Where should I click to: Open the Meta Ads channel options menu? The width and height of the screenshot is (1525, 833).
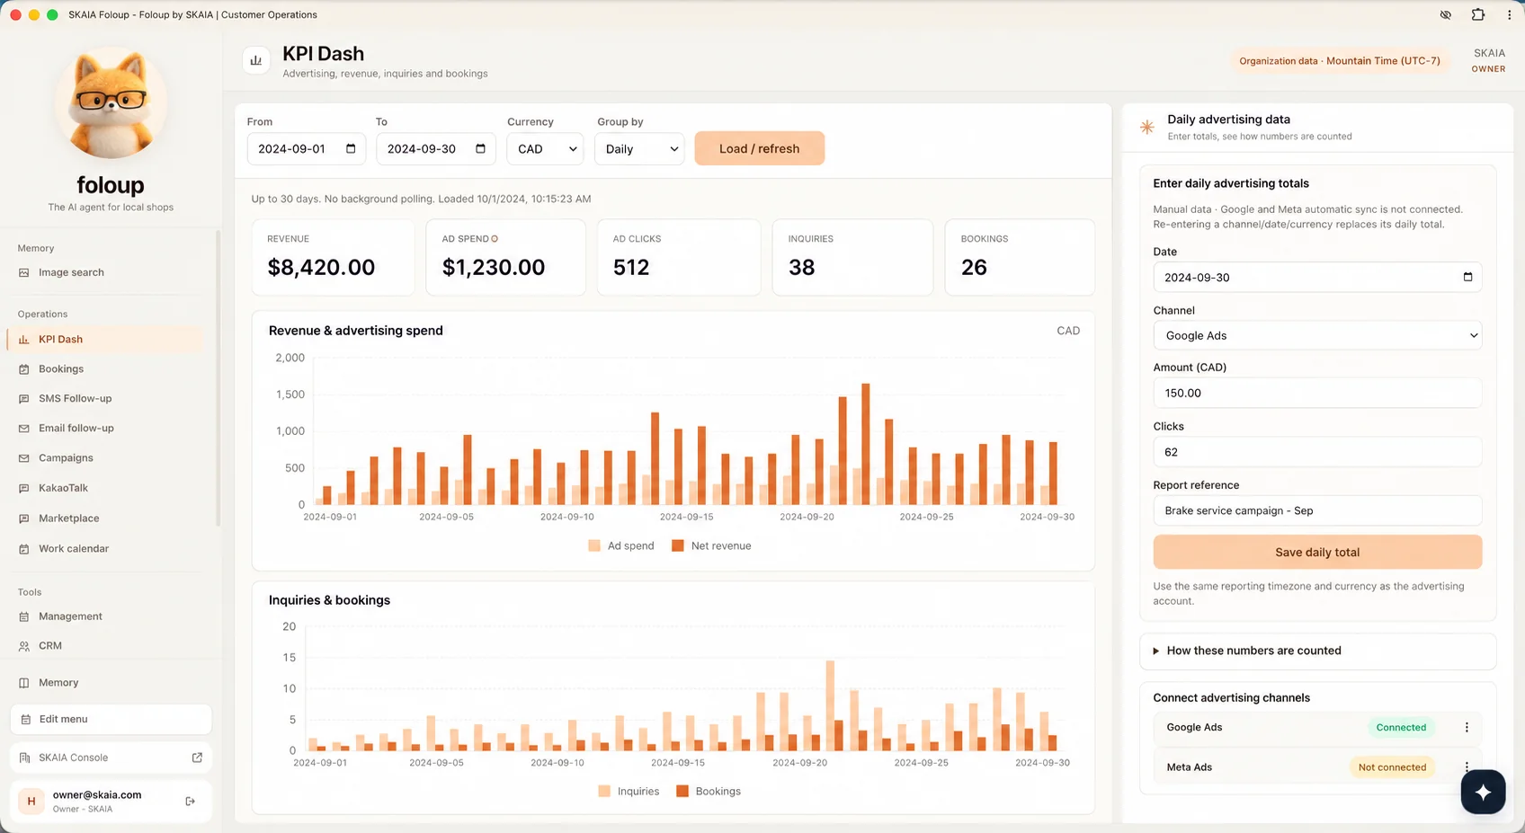coord(1467,767)
